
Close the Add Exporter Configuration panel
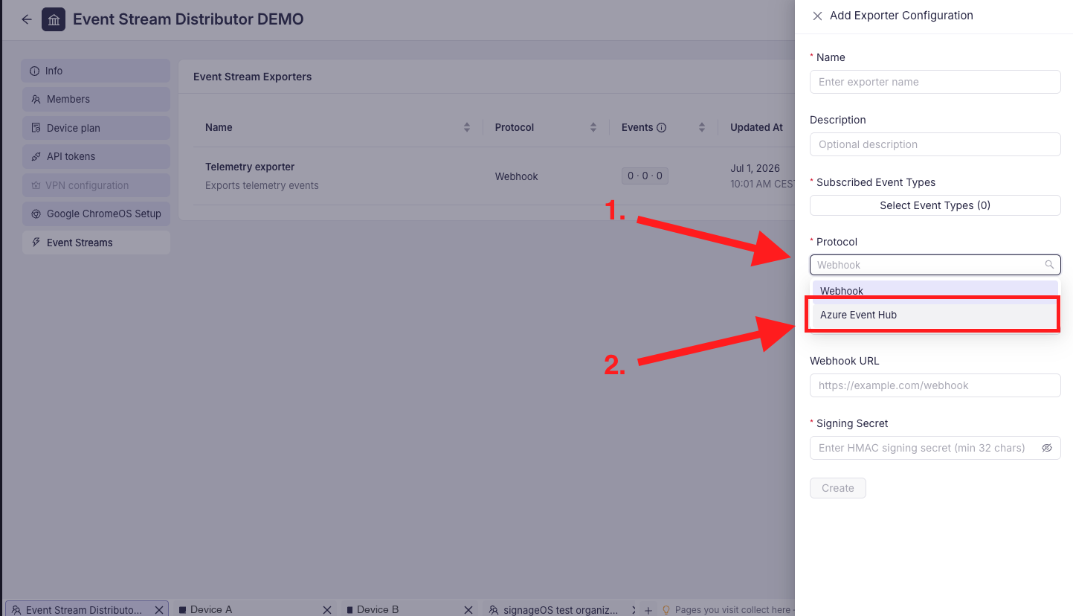click(817, 16)
